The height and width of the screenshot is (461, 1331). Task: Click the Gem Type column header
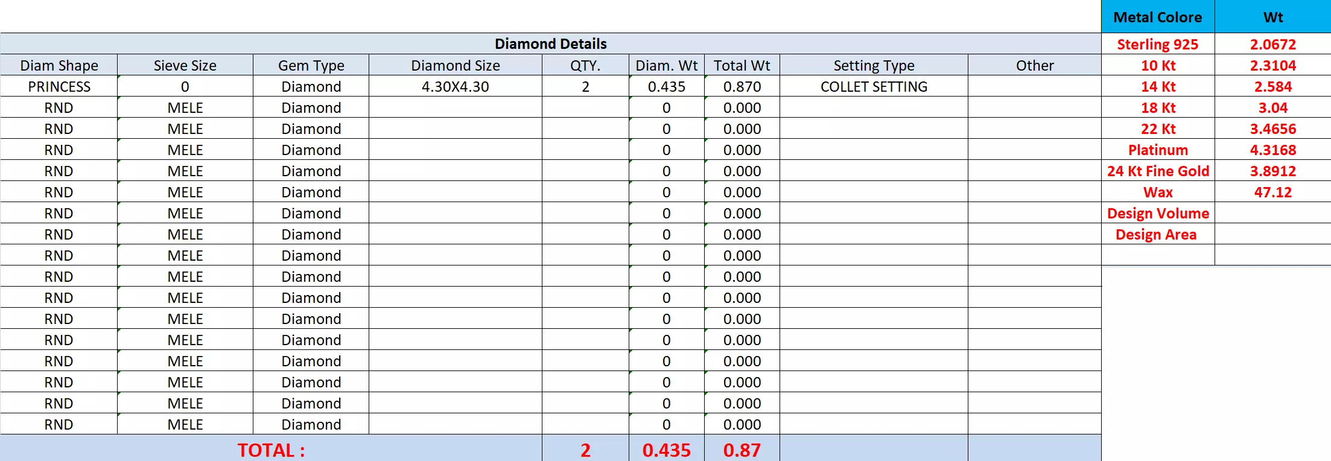click(x=311, y=65)
